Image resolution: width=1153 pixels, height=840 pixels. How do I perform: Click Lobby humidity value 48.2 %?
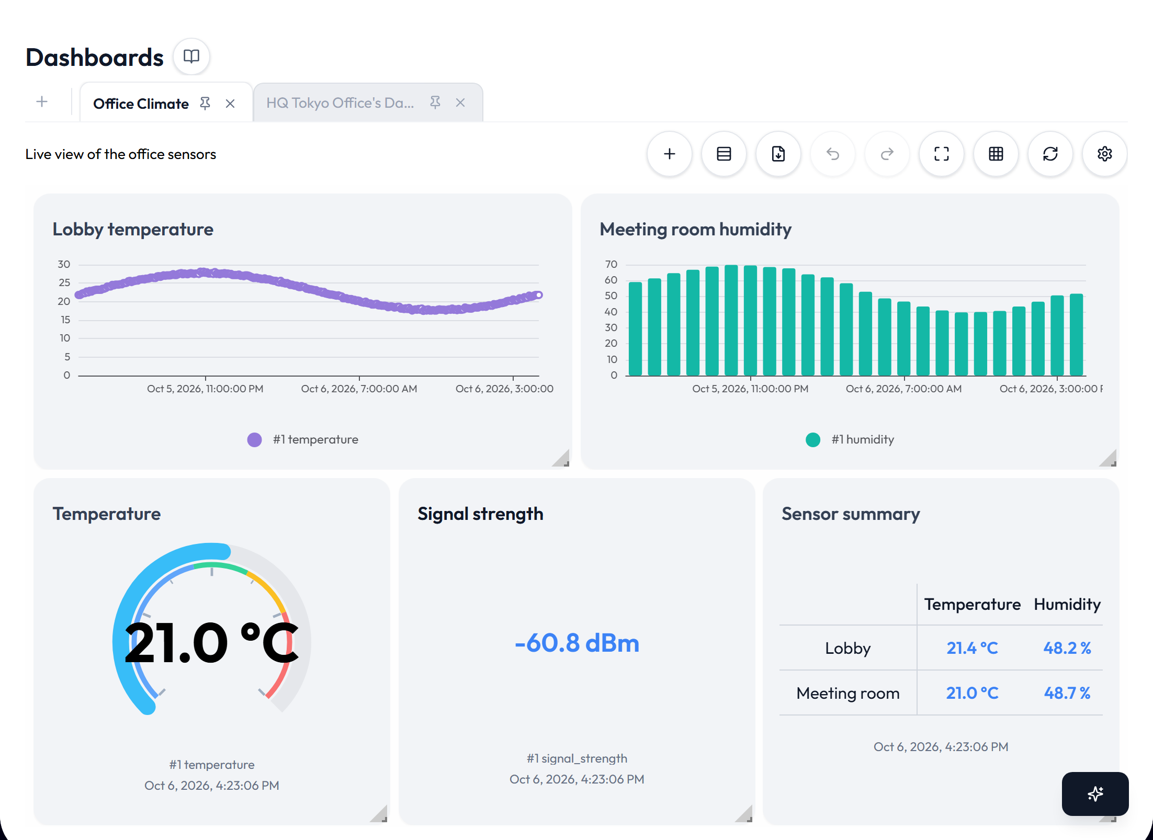click(1067, 648)
